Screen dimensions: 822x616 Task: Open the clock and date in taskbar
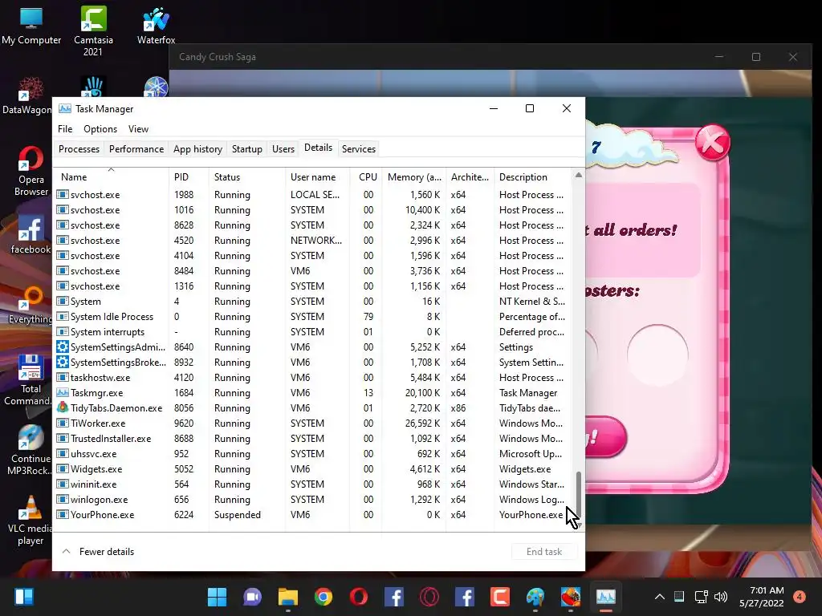[762, 597]
